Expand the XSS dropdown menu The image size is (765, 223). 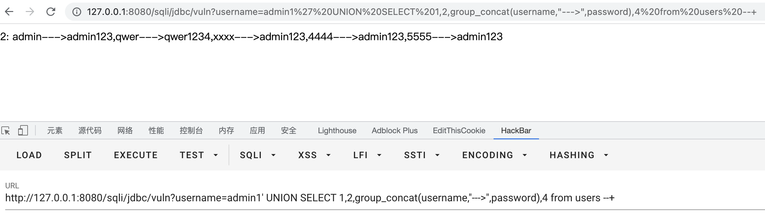tap(314, 155)
